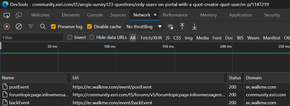The height and width of the screenshot is (106, 290).
Task: Activate the inspect element picker tool
Action: point(7,15)
